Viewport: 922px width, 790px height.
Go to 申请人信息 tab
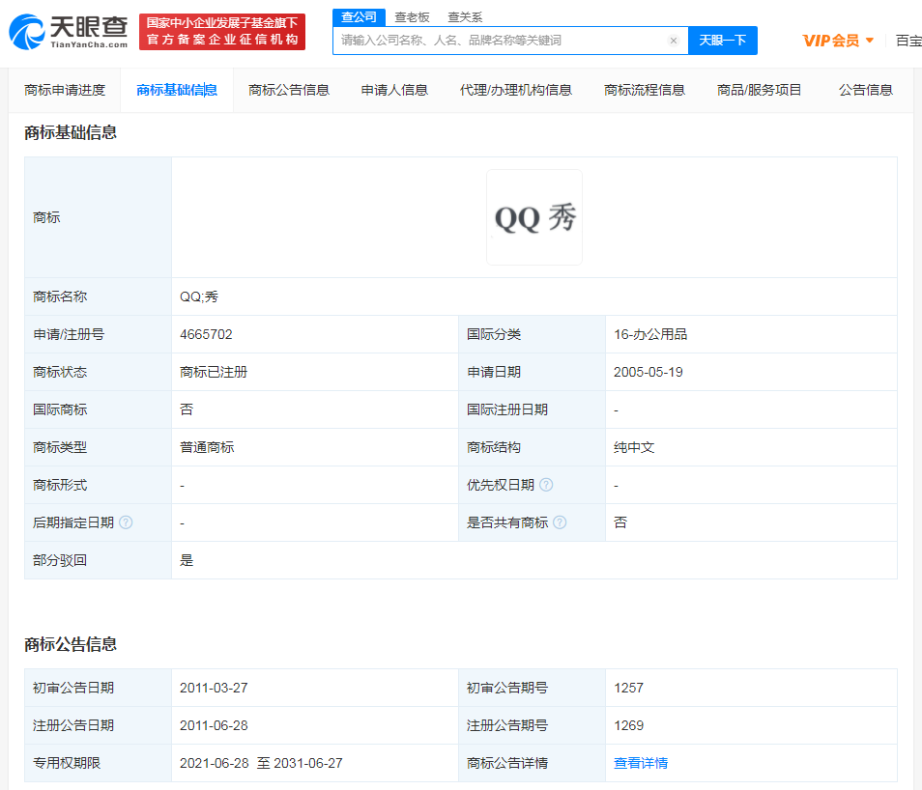394,90
